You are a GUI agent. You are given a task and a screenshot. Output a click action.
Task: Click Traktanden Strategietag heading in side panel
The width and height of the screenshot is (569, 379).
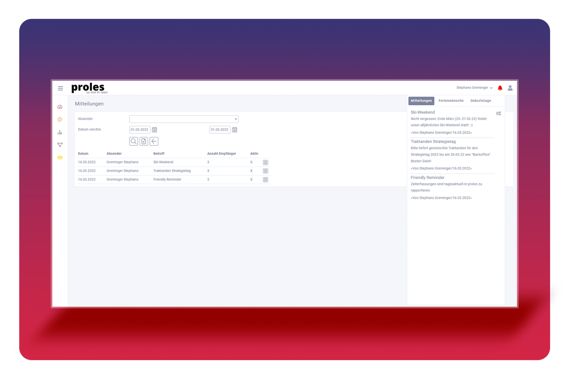pos(433,142)
